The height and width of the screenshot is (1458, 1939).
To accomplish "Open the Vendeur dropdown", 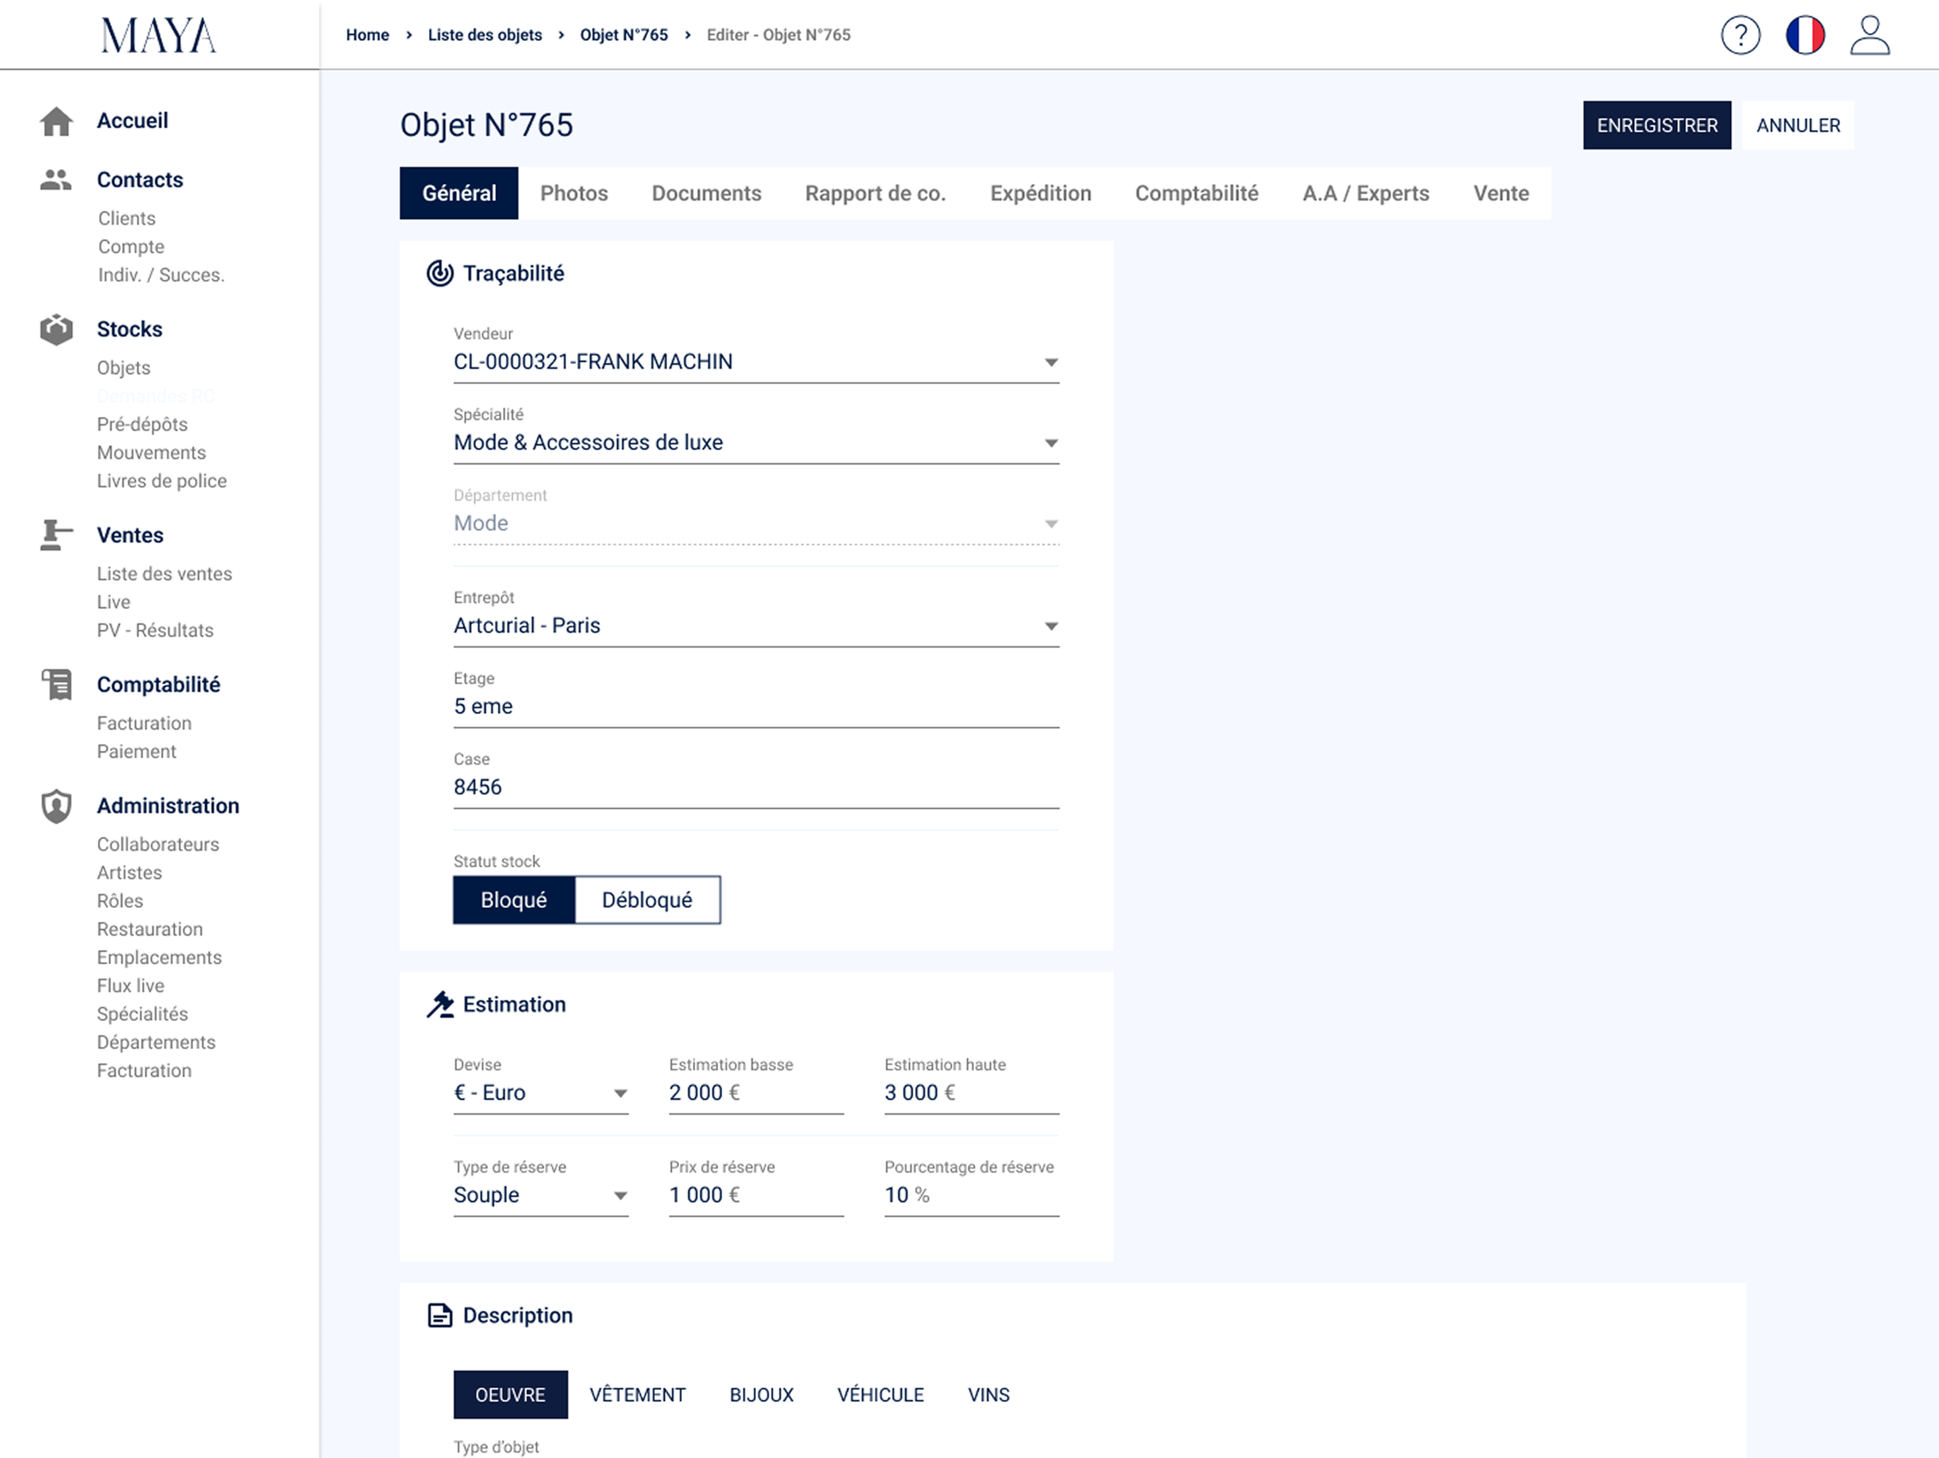I will (x=755, y=362).
